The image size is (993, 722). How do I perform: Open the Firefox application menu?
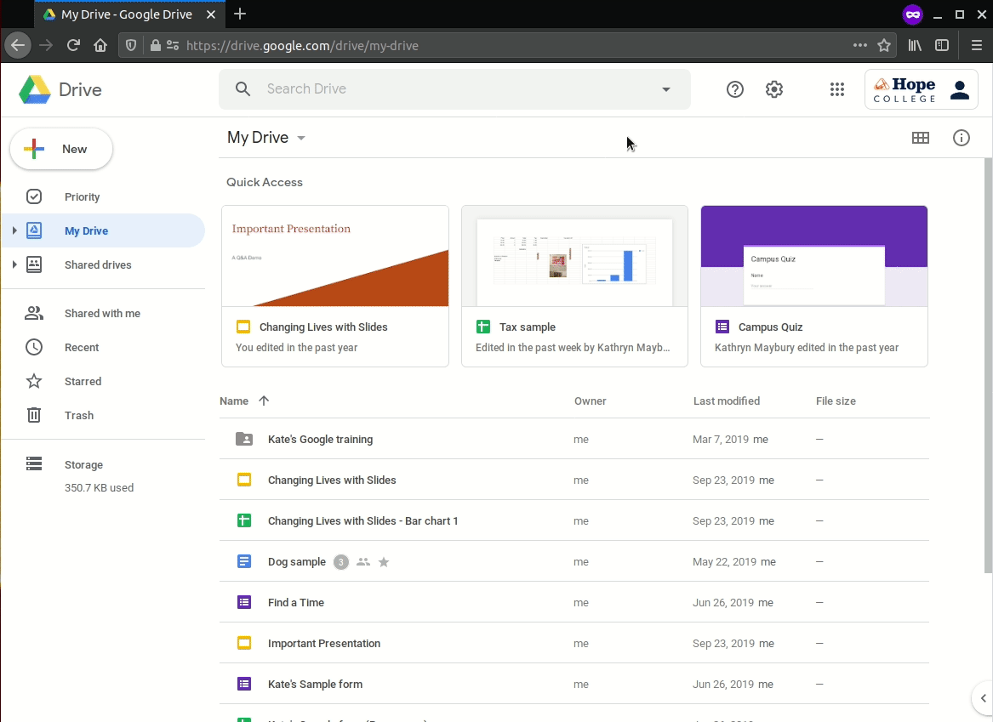[x=977, y=45]
